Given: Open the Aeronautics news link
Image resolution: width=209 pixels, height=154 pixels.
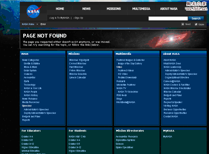Looking at the screenshot, I should [29, 77].
